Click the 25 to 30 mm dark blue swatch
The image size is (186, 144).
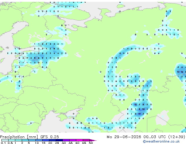[x=59, y=140]
